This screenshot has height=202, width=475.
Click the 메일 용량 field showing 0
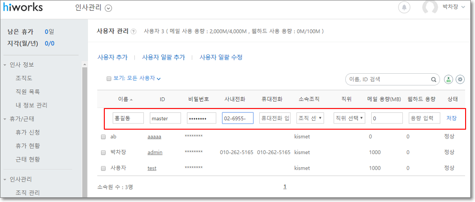[x=387, y=118]
